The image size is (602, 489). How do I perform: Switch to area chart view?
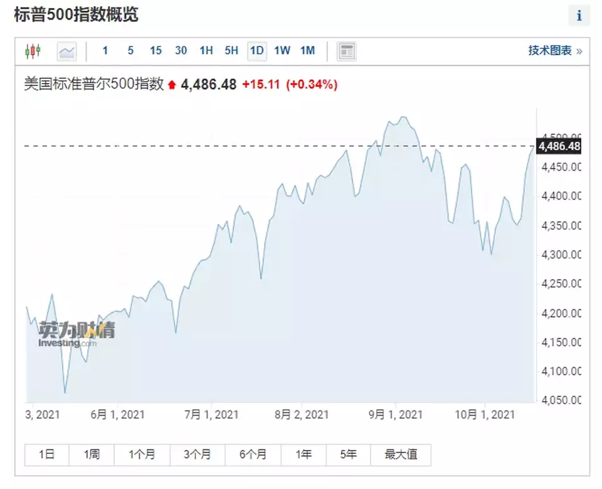tap(67, 51)
